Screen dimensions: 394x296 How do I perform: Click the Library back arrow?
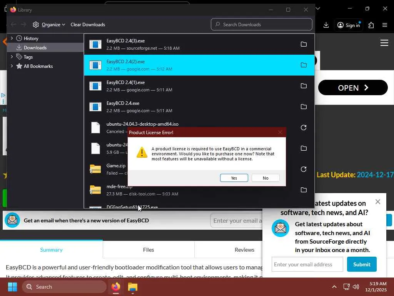click(13, 24)
